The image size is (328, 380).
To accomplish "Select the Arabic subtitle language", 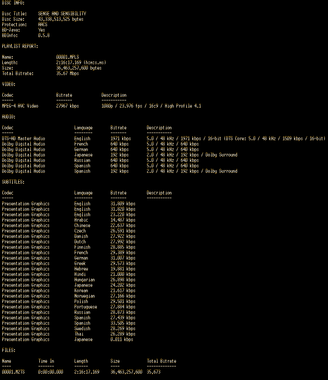I will (x=81, y=220).
